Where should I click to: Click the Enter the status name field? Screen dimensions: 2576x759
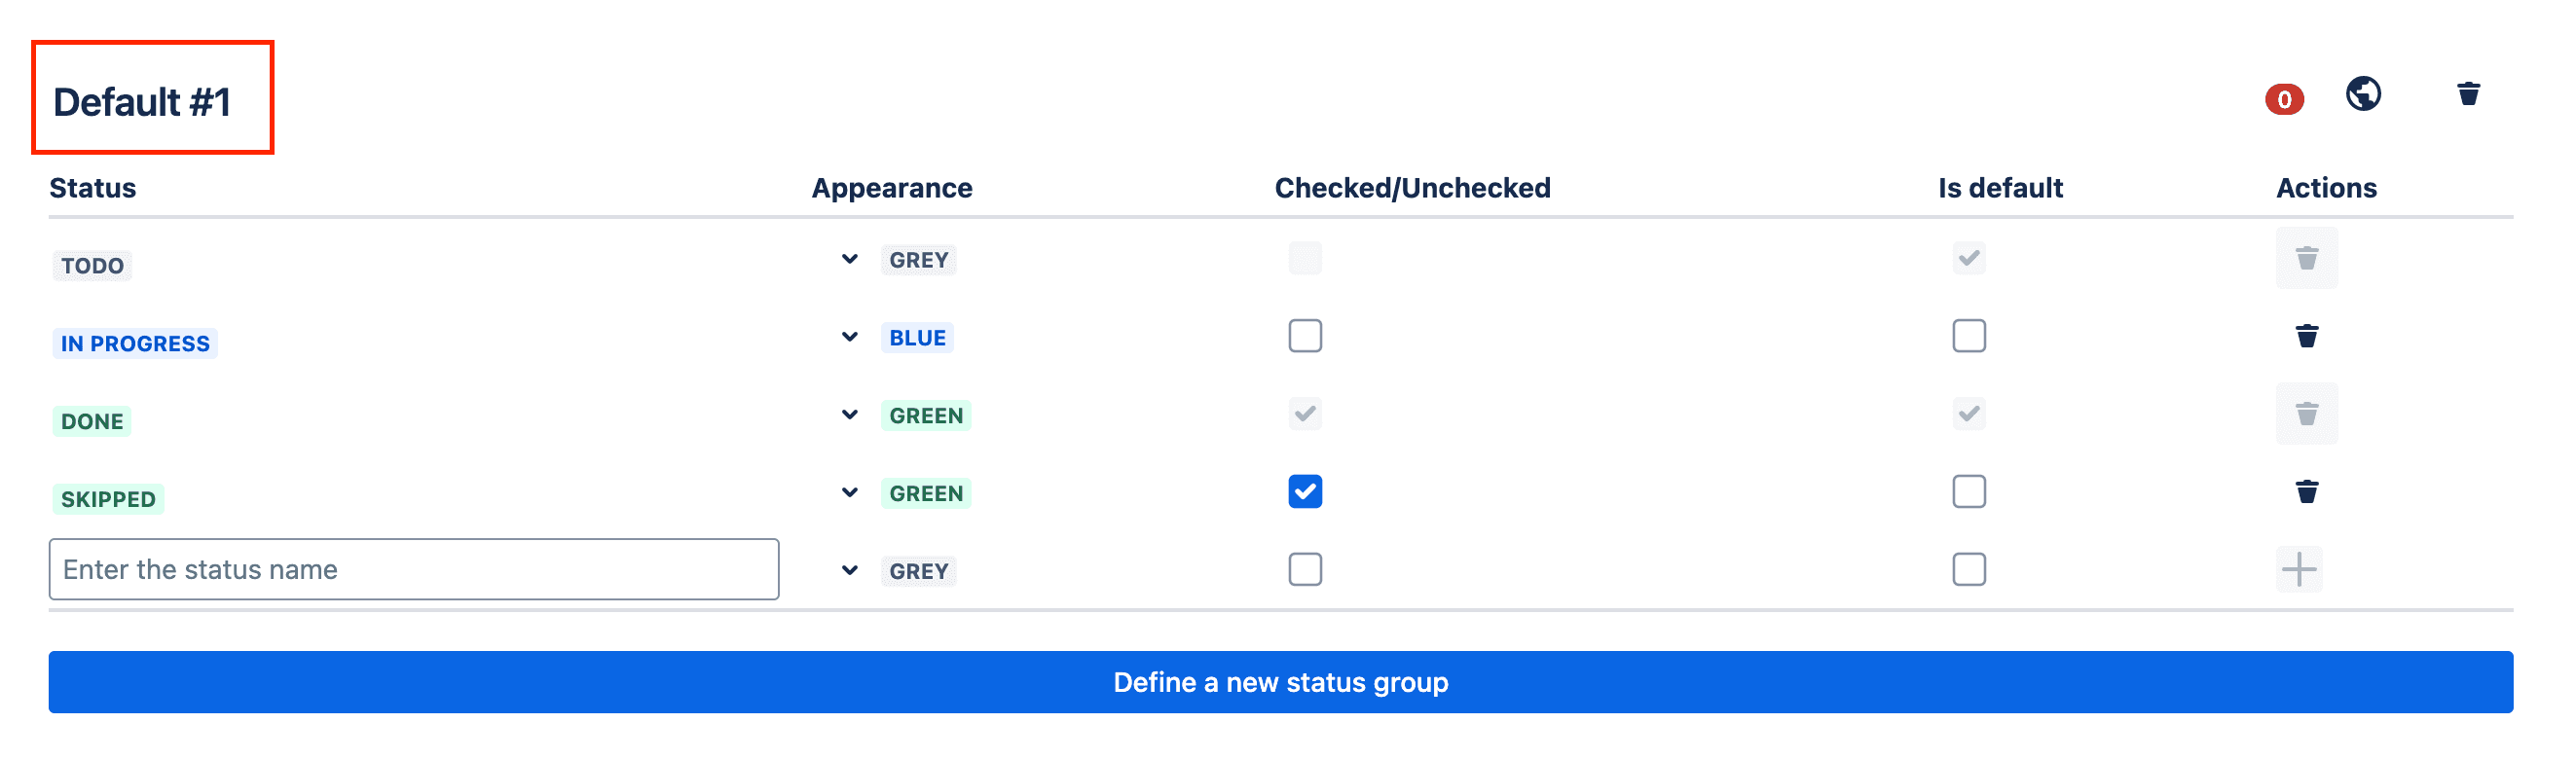click(414, 570)
